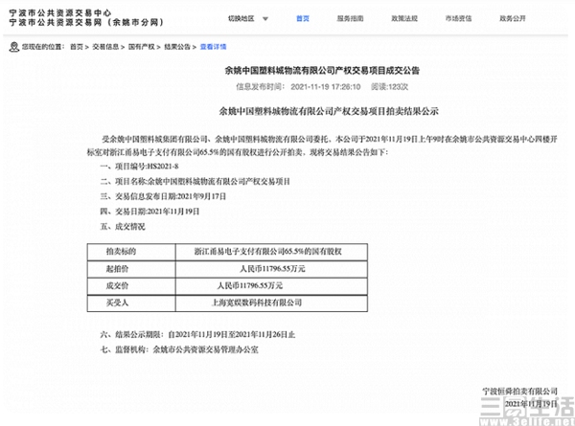Image resolution: width=575 pixels, height=426 pixels.
Task: Click the 四、交易日期 2021年11月19日 line
Action: tap(149, 212)
